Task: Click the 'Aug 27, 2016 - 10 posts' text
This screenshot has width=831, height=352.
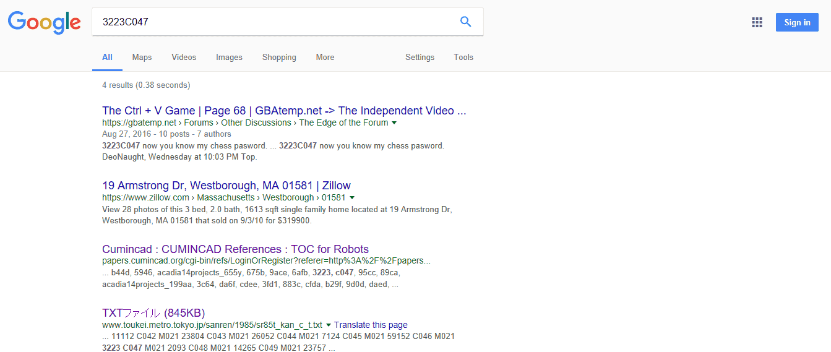Action: 145,134
